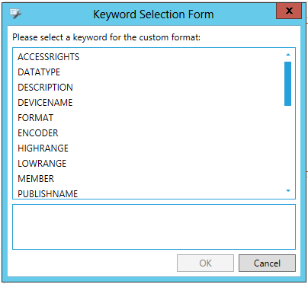Pick the DEVICENAME keyword
The height and width of the screenshot is (284, 308).
(45, 103)
